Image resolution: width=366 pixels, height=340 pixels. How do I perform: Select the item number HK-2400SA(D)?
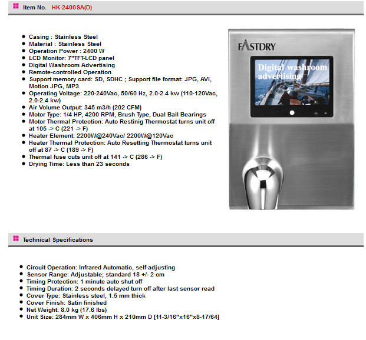point(72,8)
